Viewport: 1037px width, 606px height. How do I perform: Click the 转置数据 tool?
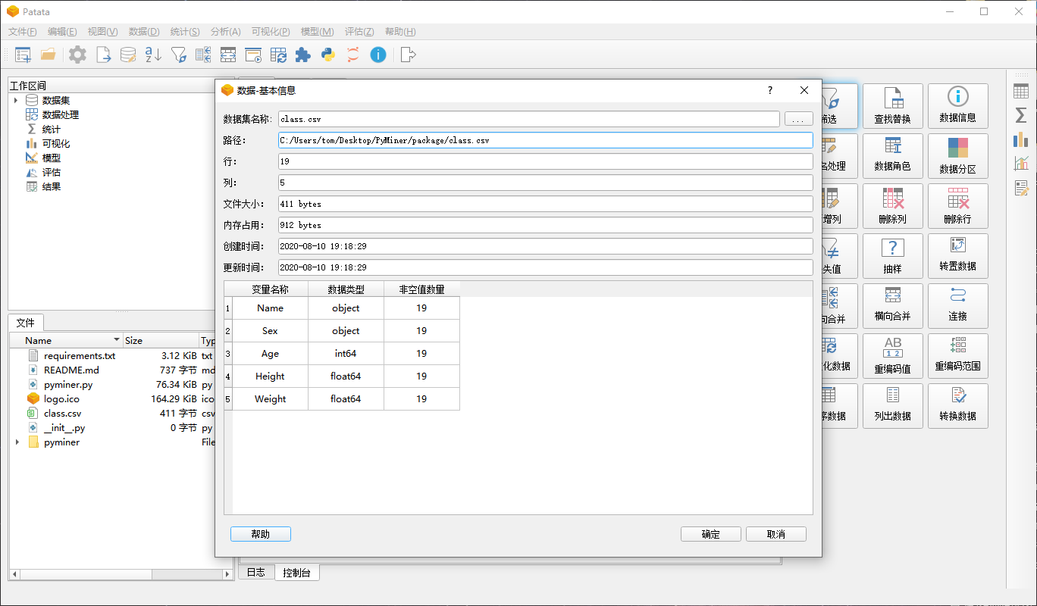(x=957, y=256)
